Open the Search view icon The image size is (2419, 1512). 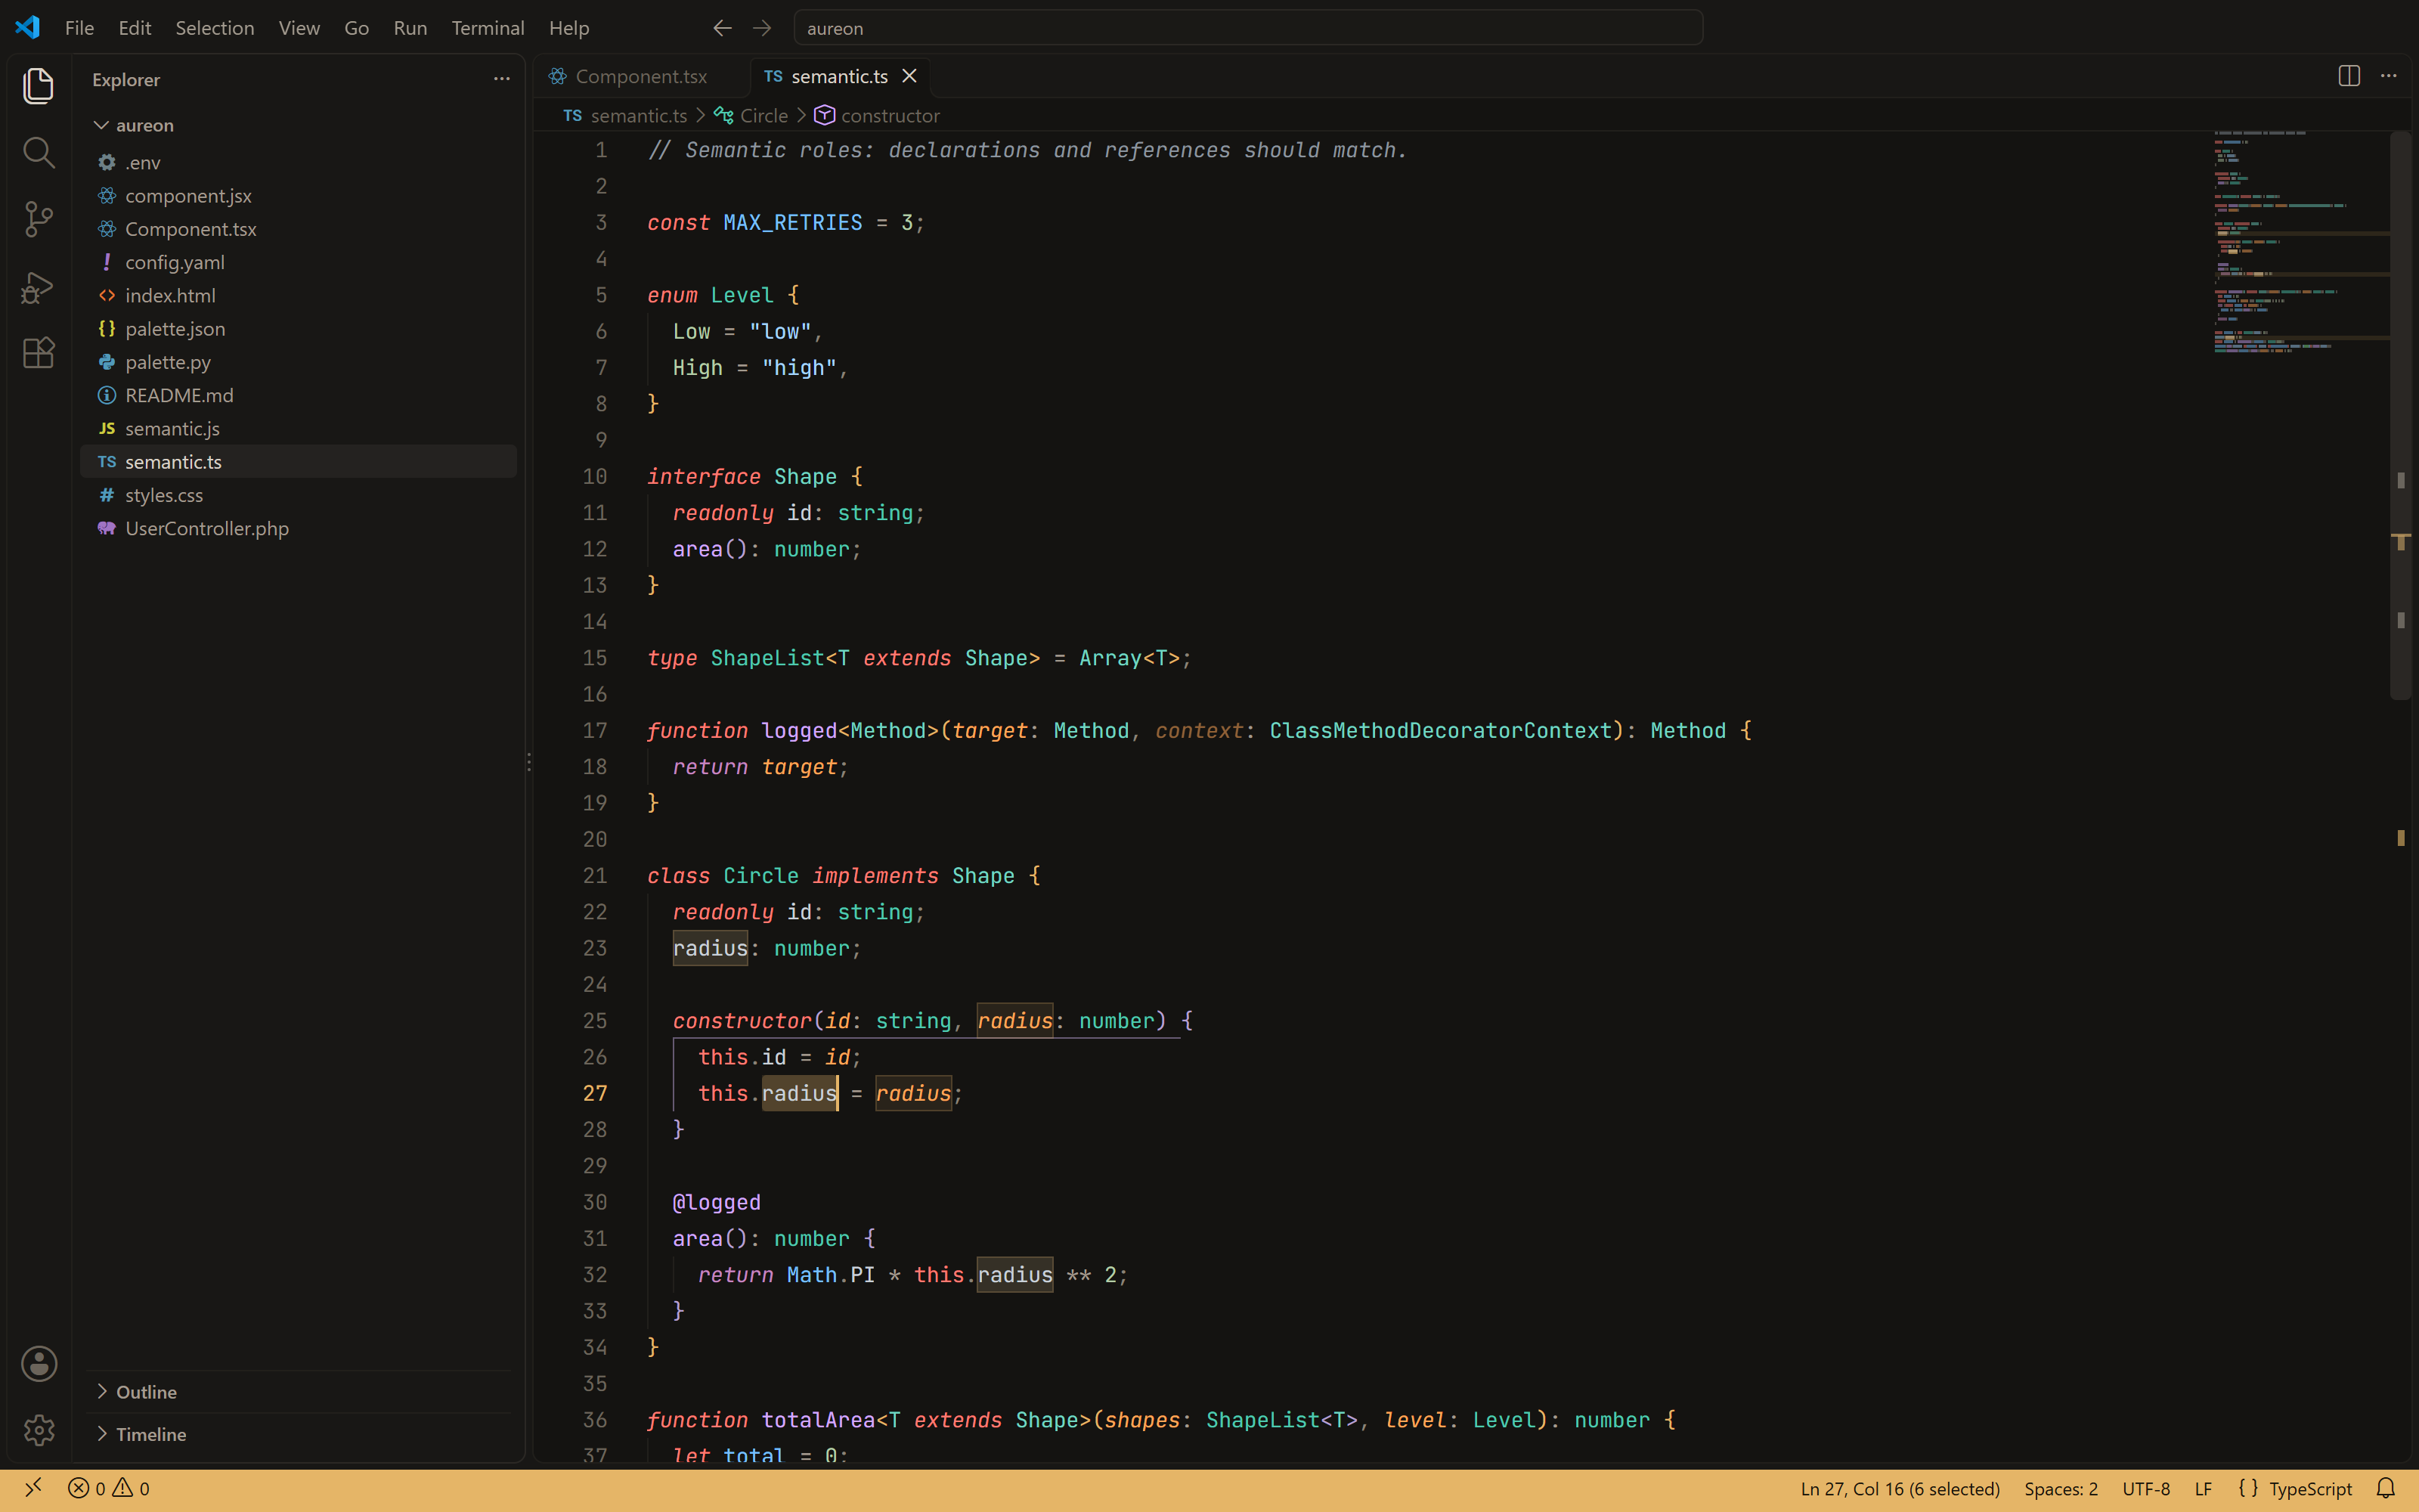pyautogui.click(x=38, y=153)
